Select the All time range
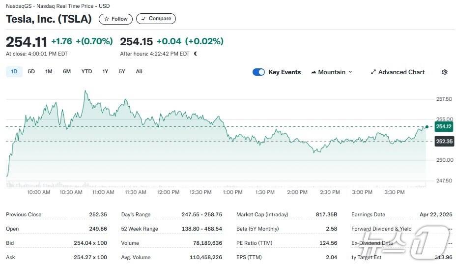The width and height of the screenshot is (456, 266). pyautogui.click(x=139, y=72)
